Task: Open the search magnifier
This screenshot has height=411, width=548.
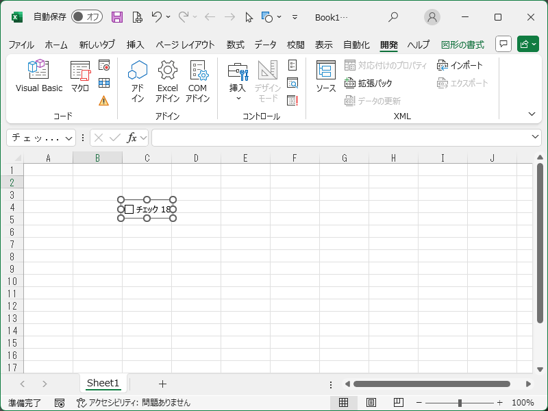Action: (393, 16)
